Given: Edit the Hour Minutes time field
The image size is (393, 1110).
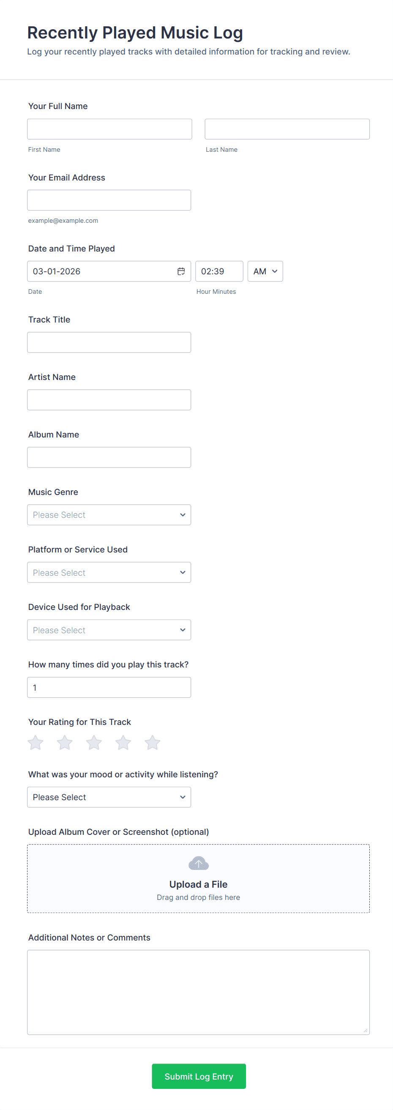Looking at the screenshot, I should [219, 271].
